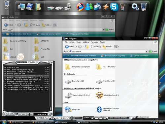Launch Skype from the top dock
Viewport: 165px width, 124px height.
click(114, 7)
